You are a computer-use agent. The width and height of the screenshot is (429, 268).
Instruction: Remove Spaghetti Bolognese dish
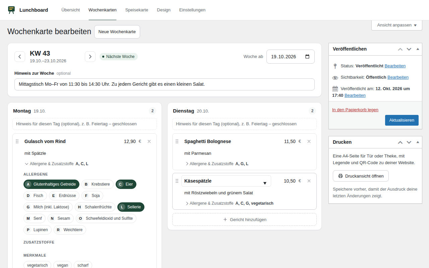309,141
